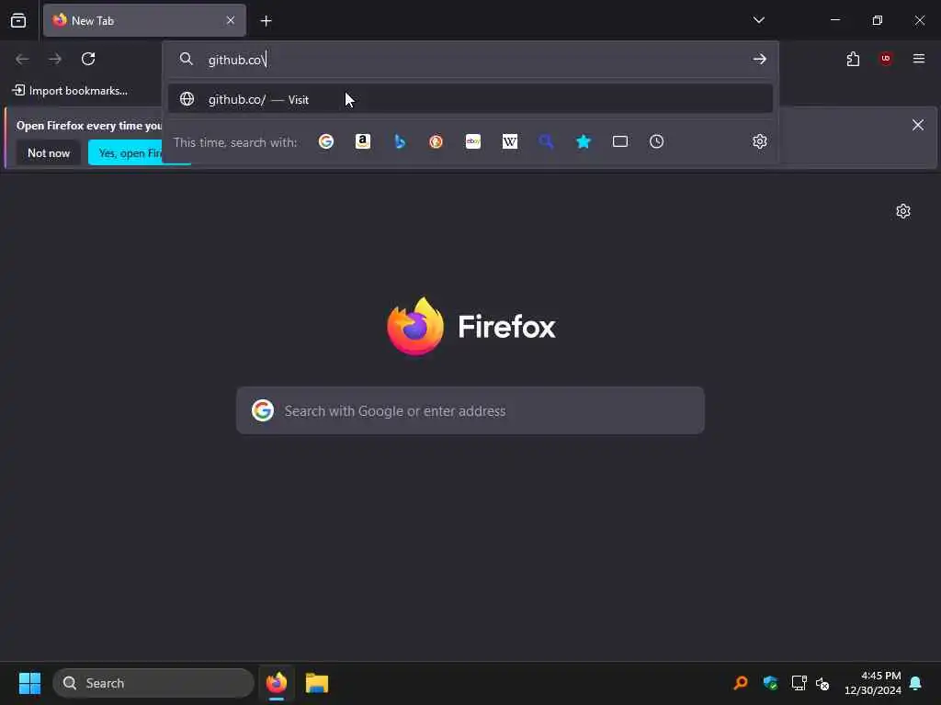Close the New Tab tab
Screen dimensions: 941x705
(231, 20)
